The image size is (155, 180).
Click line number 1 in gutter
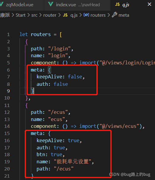[8, 35]
